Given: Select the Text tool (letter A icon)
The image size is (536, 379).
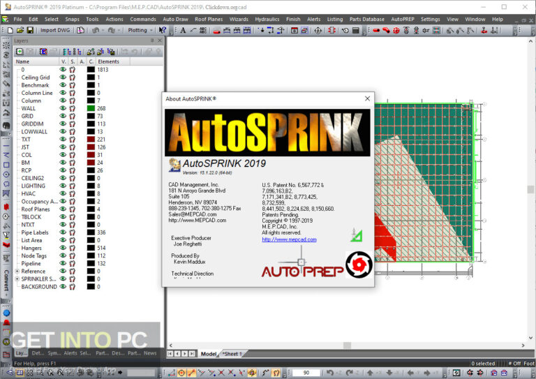Looking at the screenshot, I should (x=184, y=31).
